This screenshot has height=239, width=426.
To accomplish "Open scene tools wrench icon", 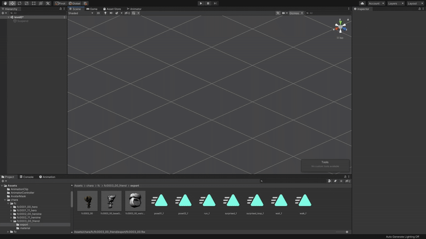I will [278, 13].
